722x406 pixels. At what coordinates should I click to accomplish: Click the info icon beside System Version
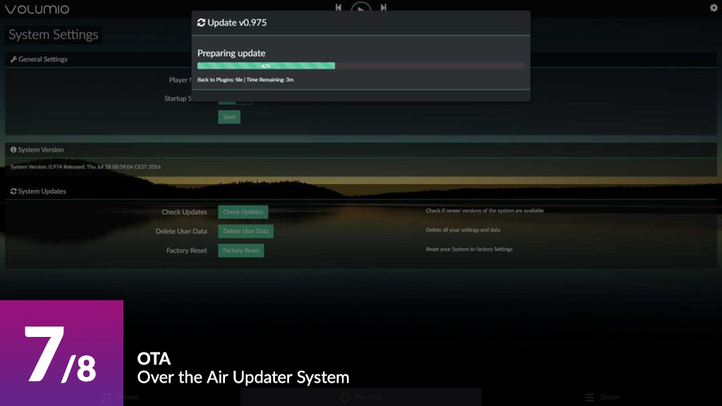coord(13,150)
